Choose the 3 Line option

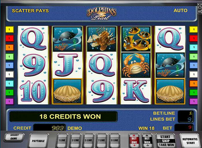[x=75, y=140]
